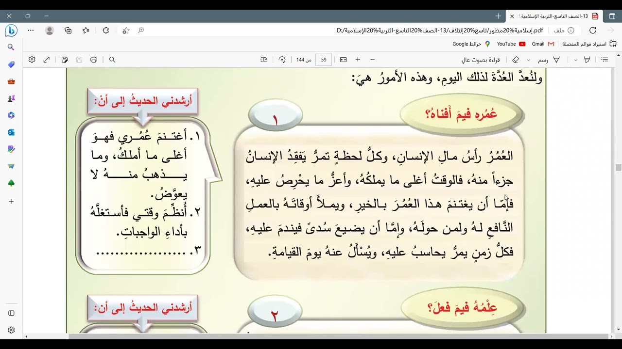
Task: Open the import favorites (استيراد قوائم المفضلة) bookmark
Action: pyautogui.click(x=589, y=44)
